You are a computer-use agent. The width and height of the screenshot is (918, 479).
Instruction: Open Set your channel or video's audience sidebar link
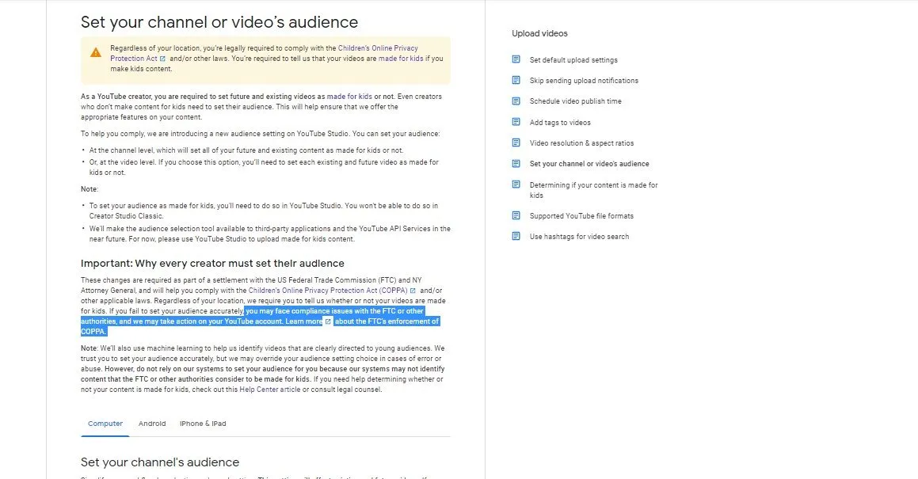tap(589, 164)
